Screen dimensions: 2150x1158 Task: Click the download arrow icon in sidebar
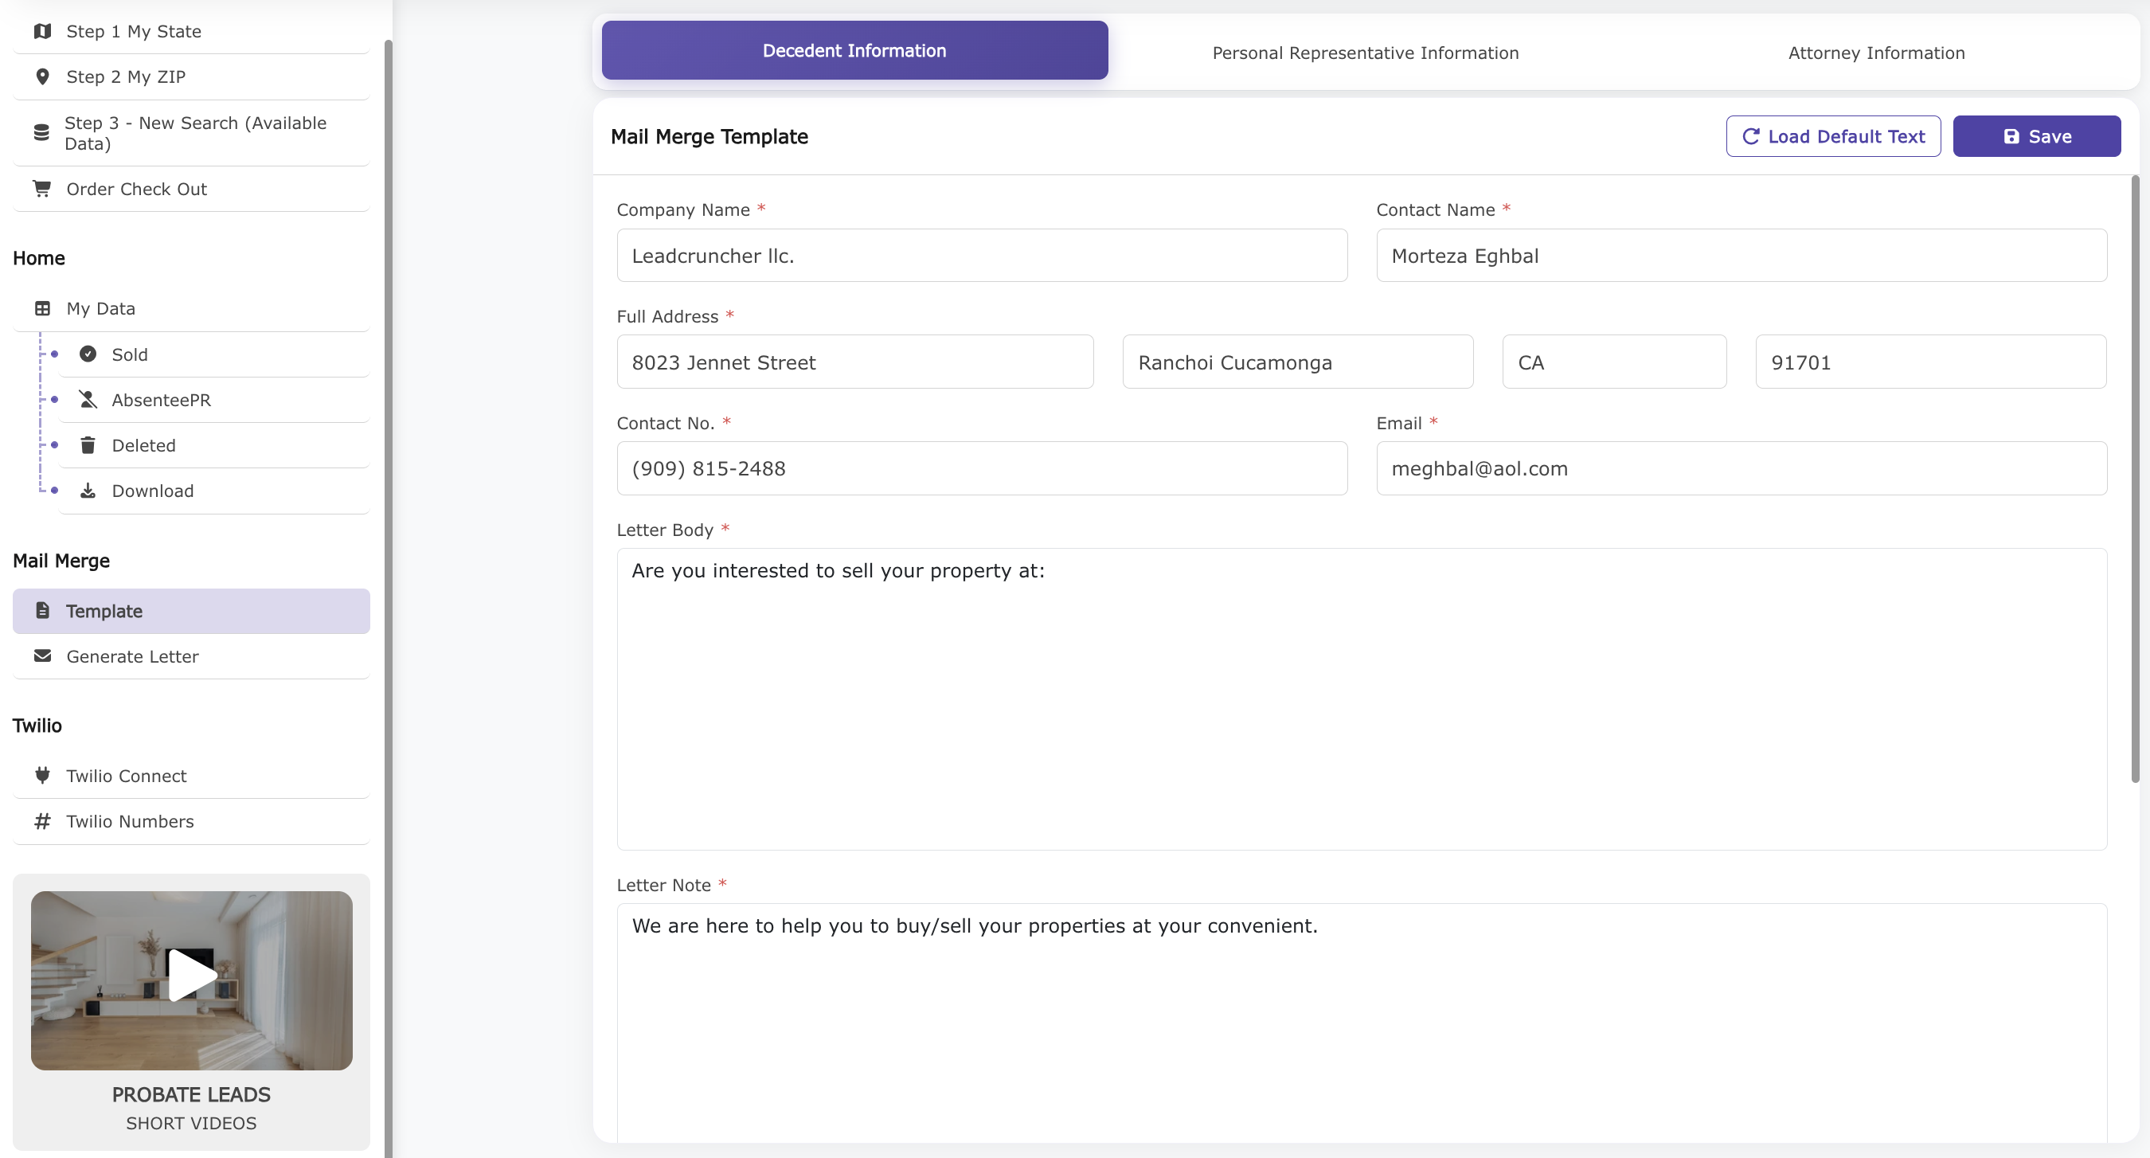pos(88,491)
